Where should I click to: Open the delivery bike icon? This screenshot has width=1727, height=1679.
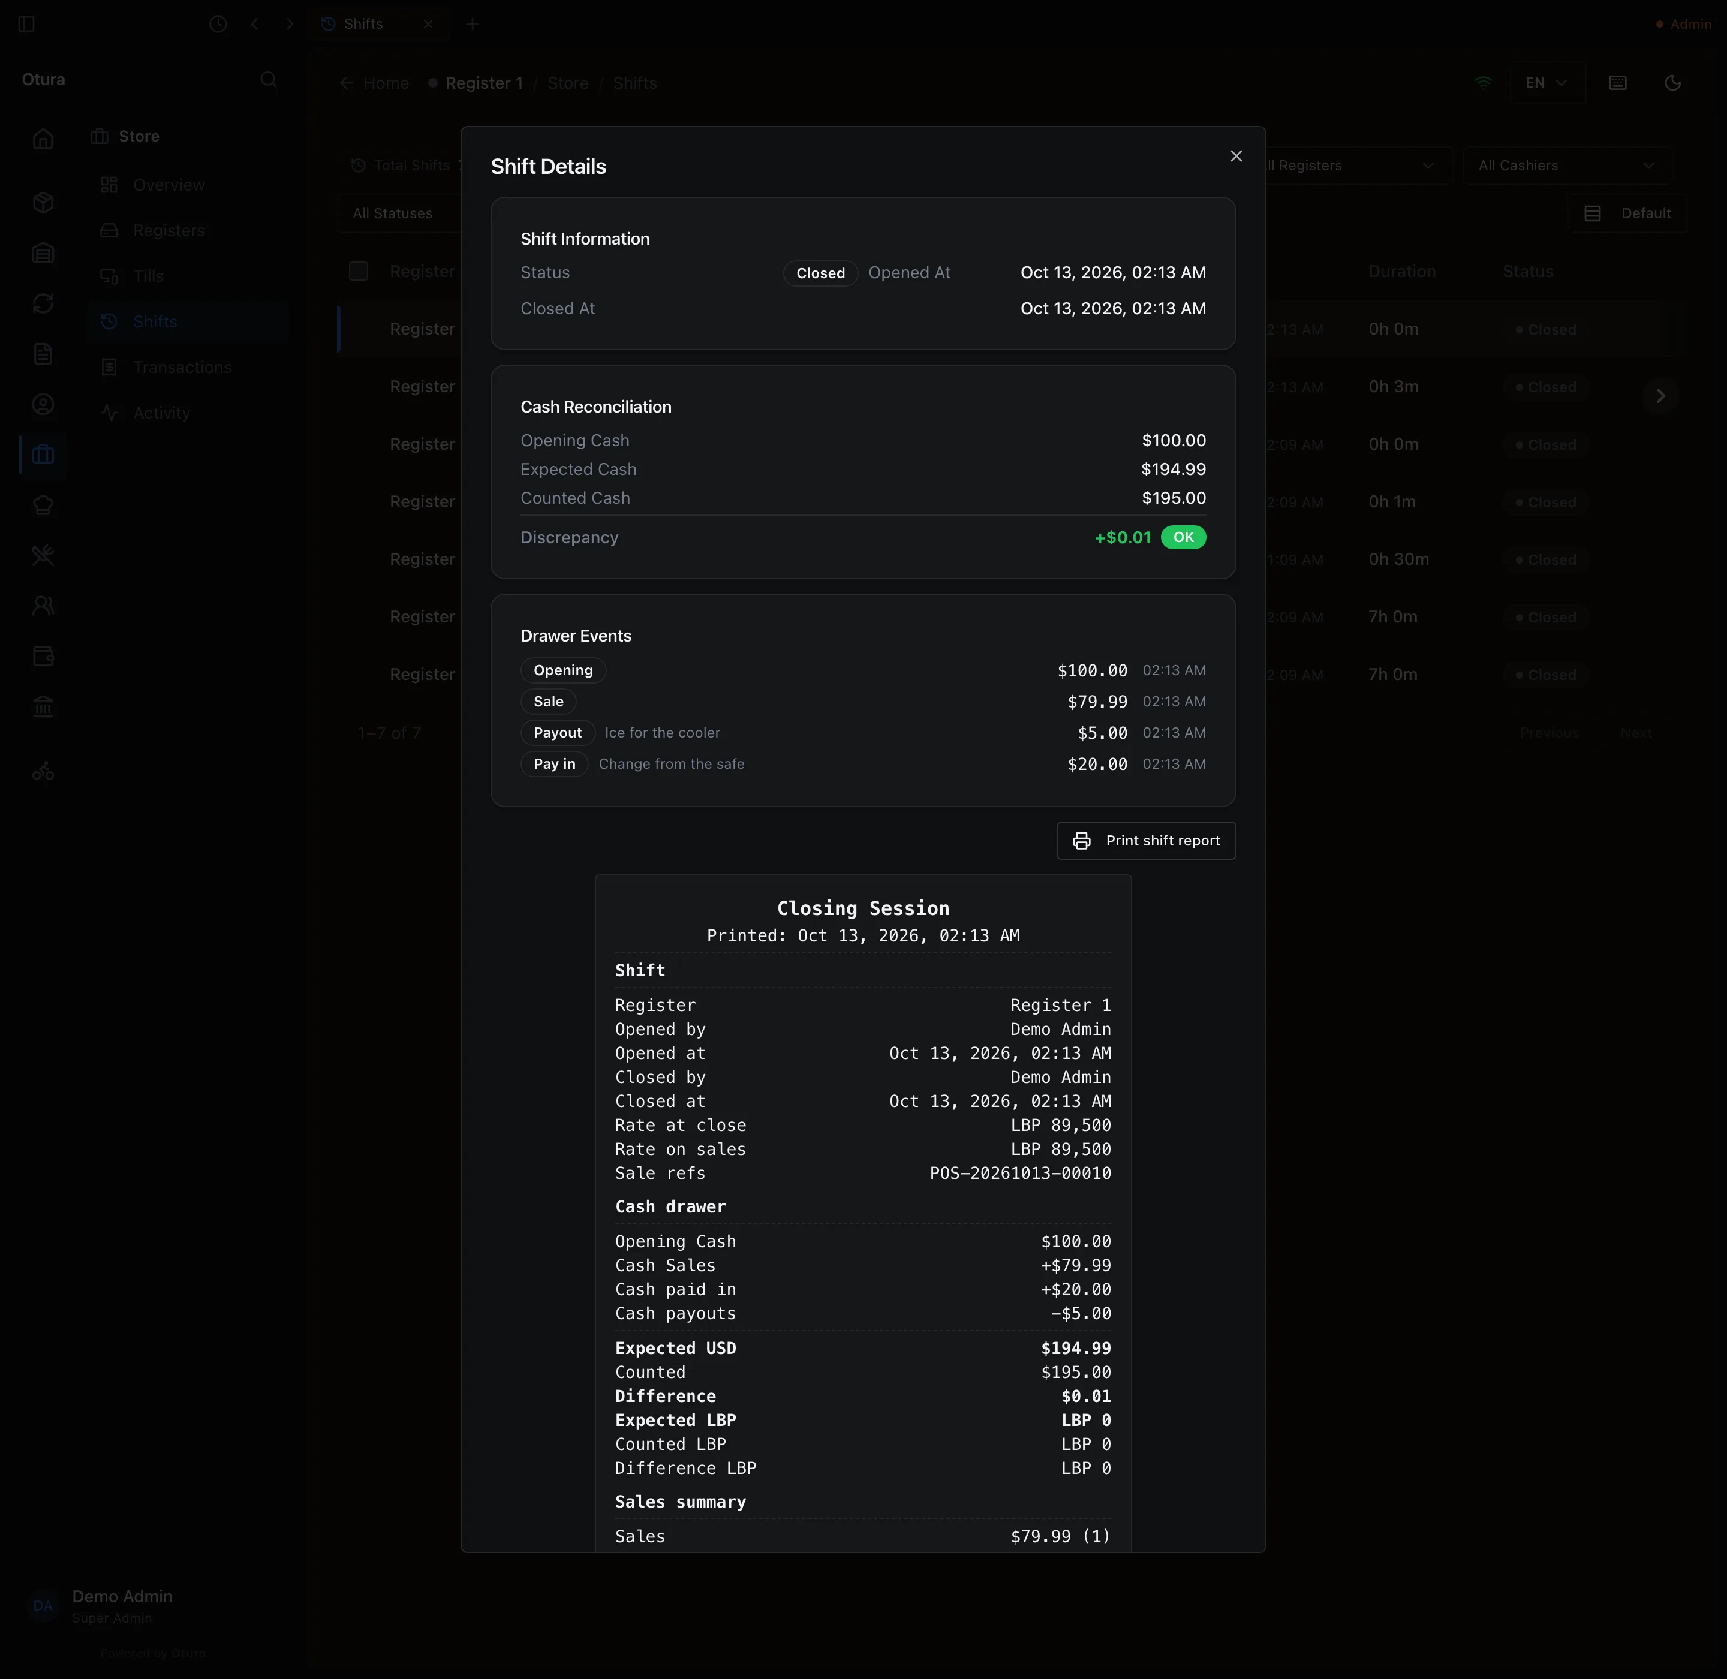(43, 772)
